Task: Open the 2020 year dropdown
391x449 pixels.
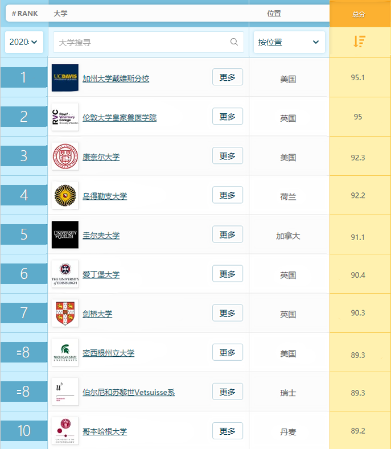Action: [24, 42]
